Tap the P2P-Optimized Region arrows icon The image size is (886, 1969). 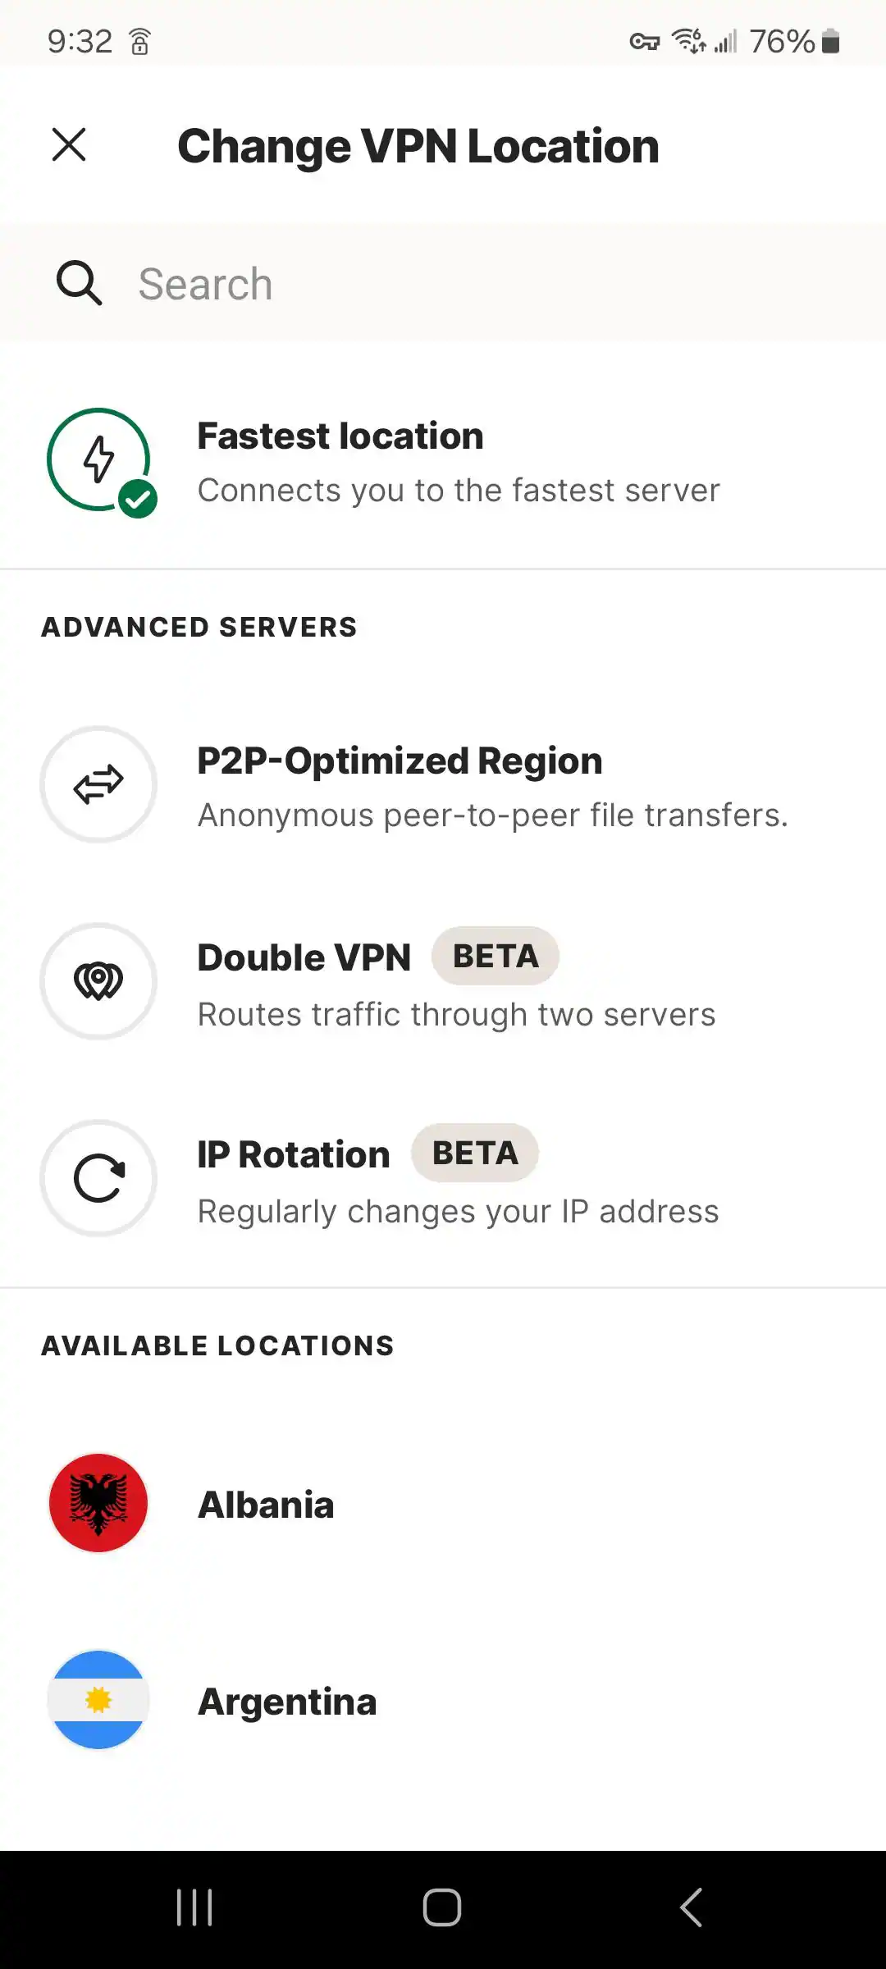[x=98, y=784]
